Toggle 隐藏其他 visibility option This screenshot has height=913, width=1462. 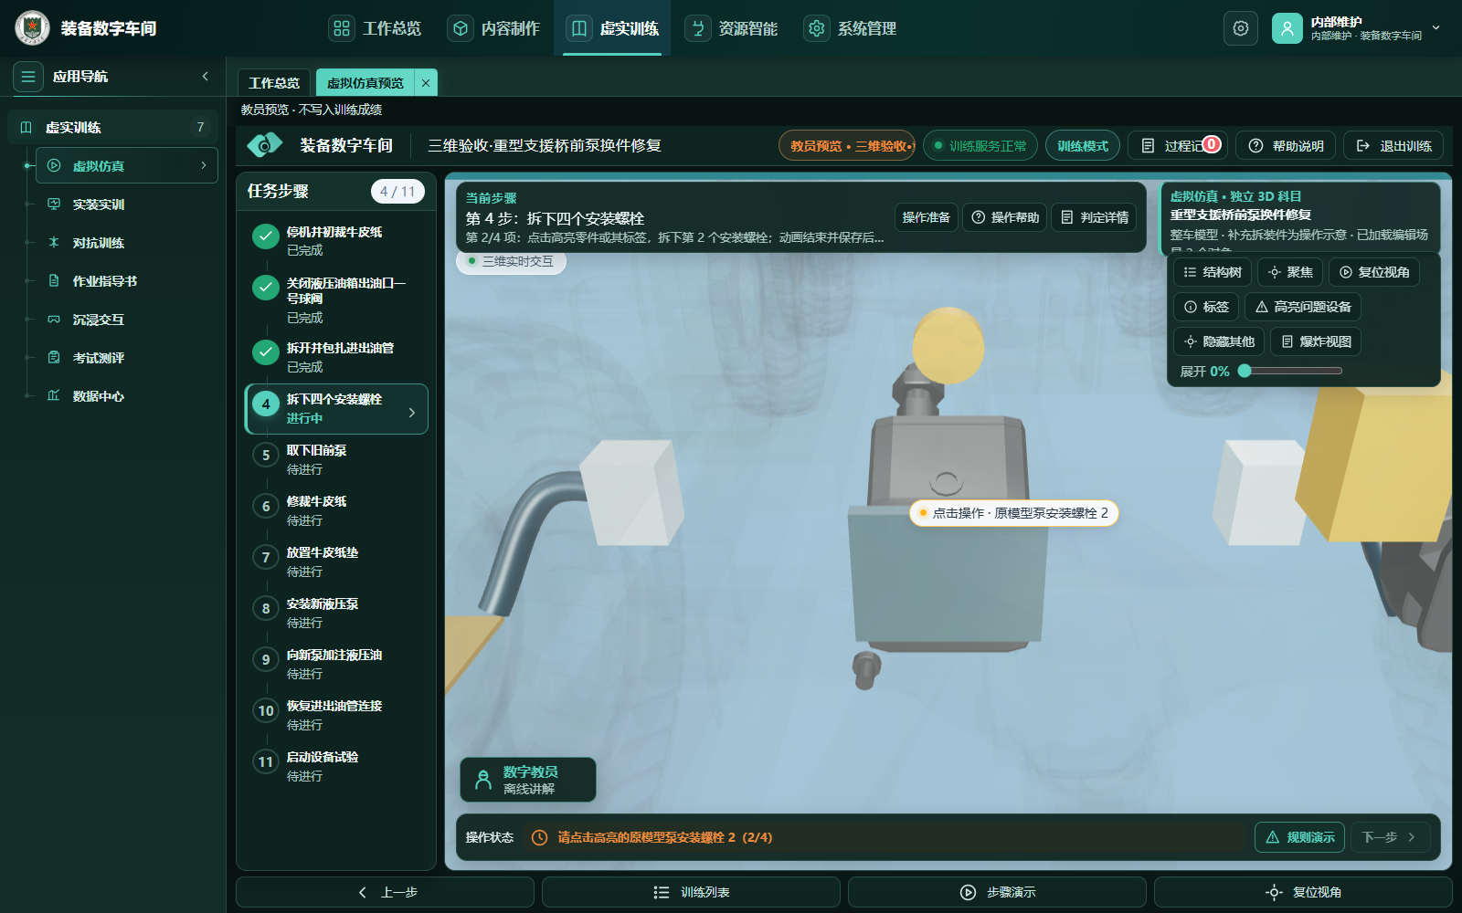pos(1219,341)
